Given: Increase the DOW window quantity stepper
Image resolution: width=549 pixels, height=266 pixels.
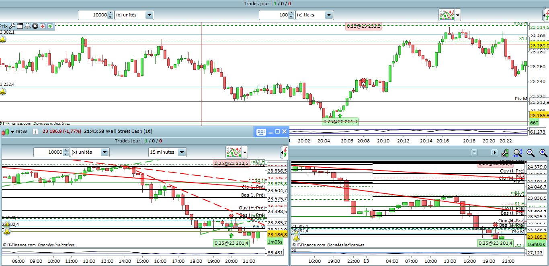Looking at the screenshot, I should click(x=66, y=150).
